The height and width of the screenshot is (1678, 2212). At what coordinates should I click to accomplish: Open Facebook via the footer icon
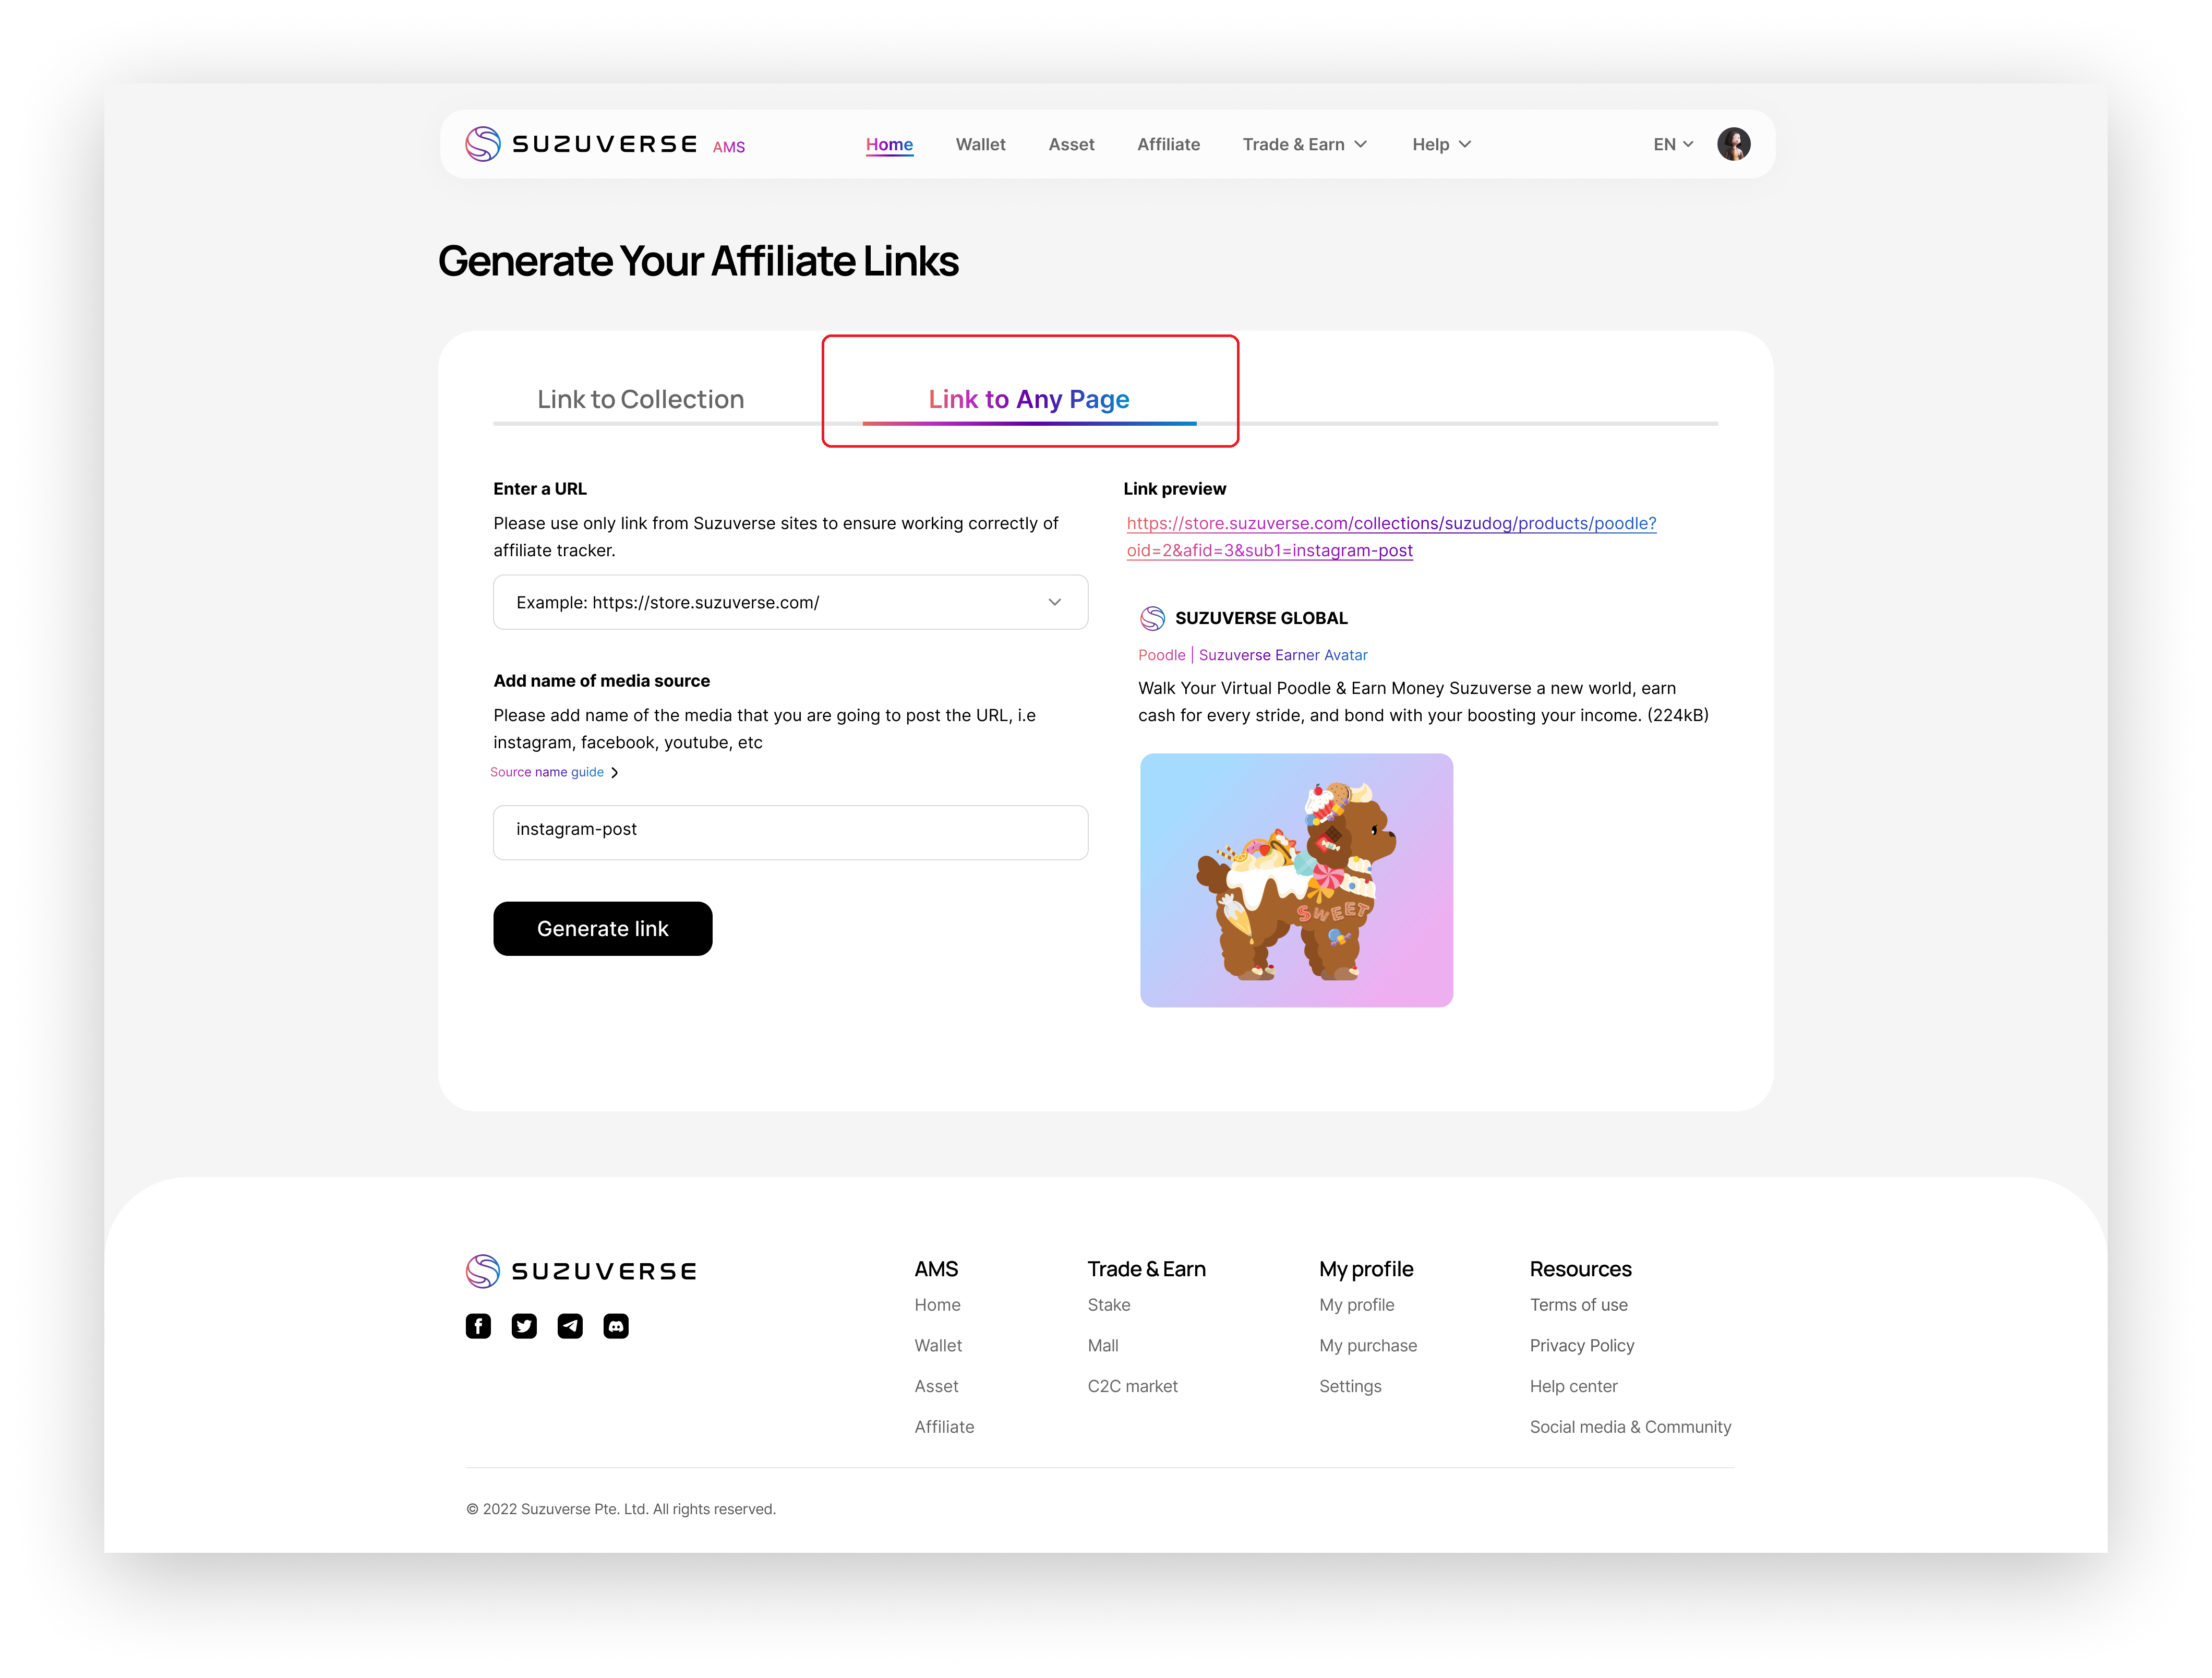tap(478, 1326)
